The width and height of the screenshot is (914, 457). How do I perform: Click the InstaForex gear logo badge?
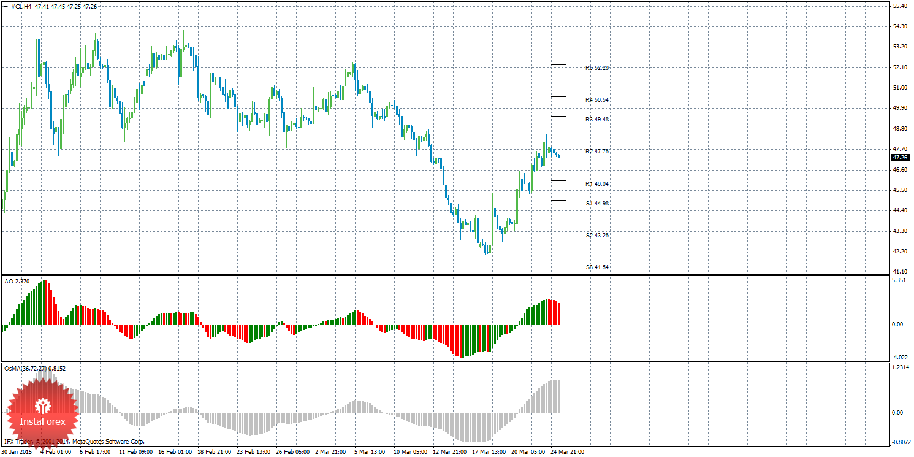43,409
